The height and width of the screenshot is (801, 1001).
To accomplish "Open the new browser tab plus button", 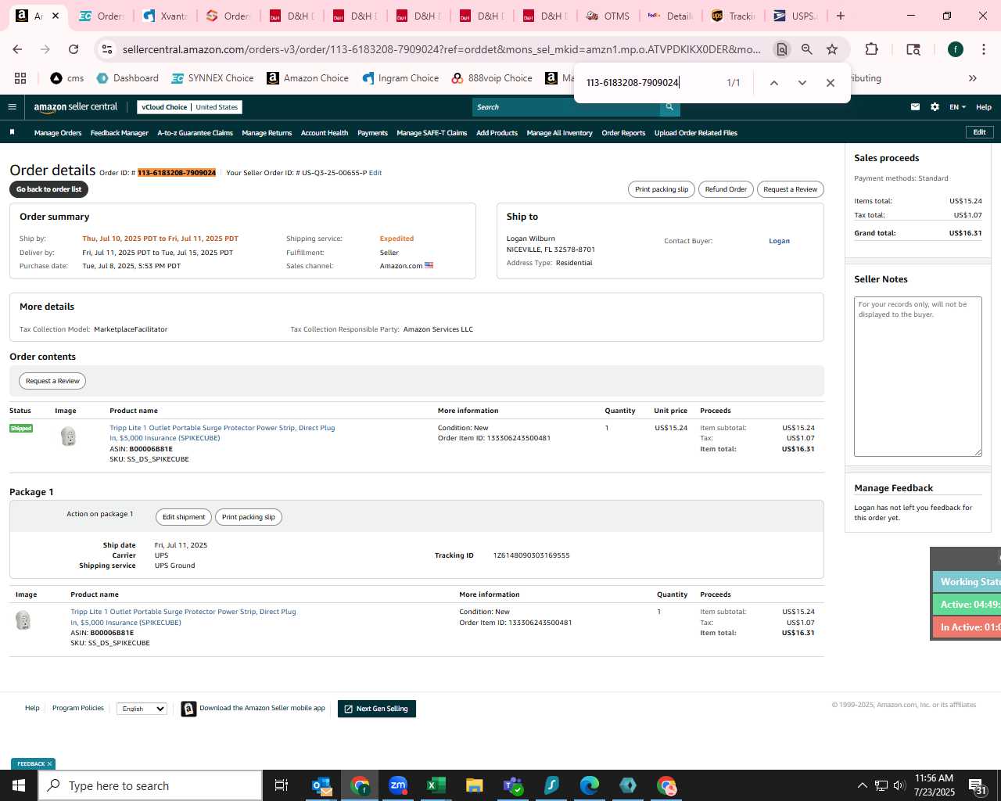I will 841,16.
